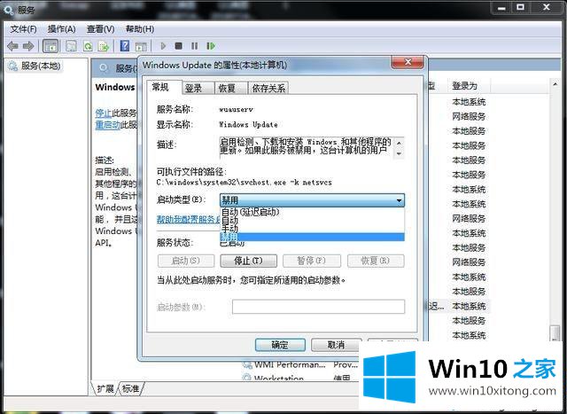This screenshot has width=567, height=414.
Task: Choose 自动(延迟启动) startup option
Action: click(x=312, y=212)
